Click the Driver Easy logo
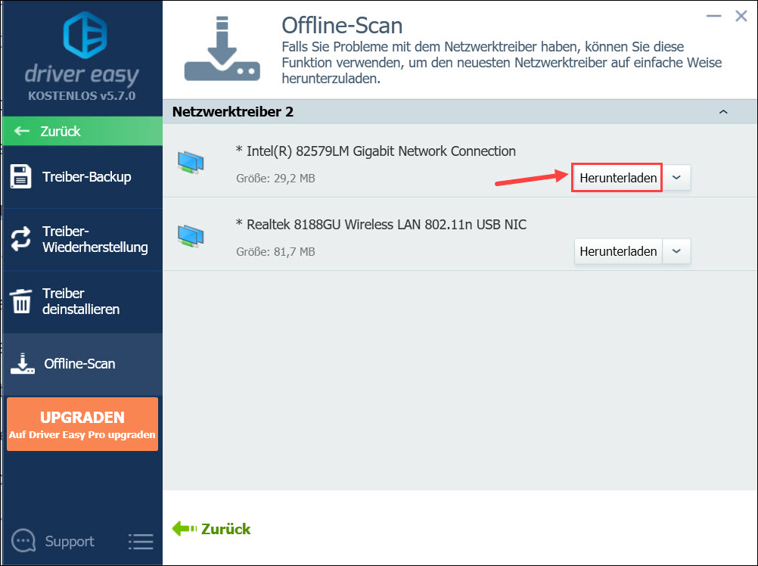The width and height of the screenshot is (758, 566). 85,35
